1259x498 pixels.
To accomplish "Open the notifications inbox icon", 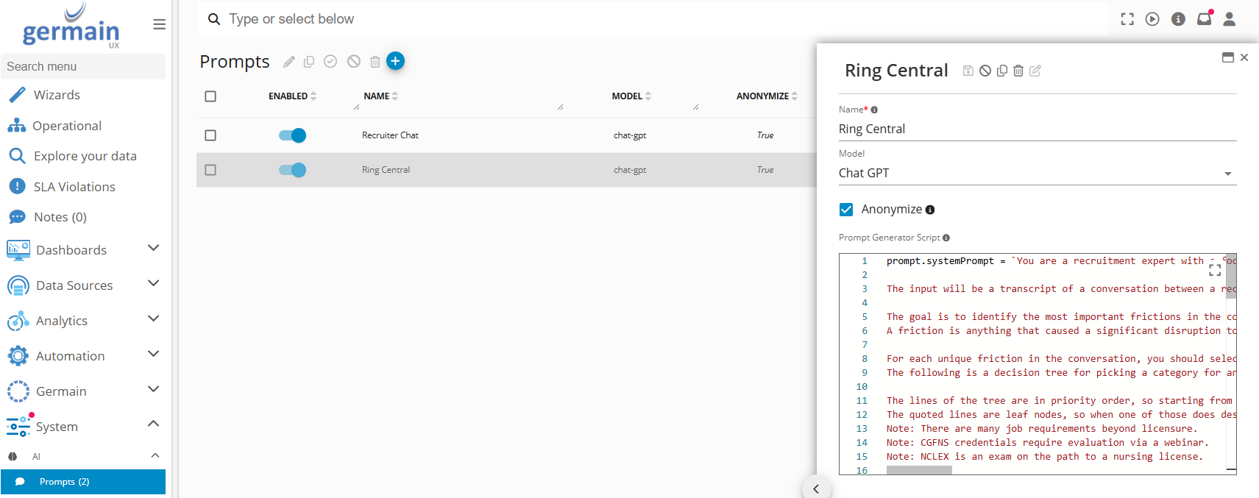I will [x=1204, y=19].
